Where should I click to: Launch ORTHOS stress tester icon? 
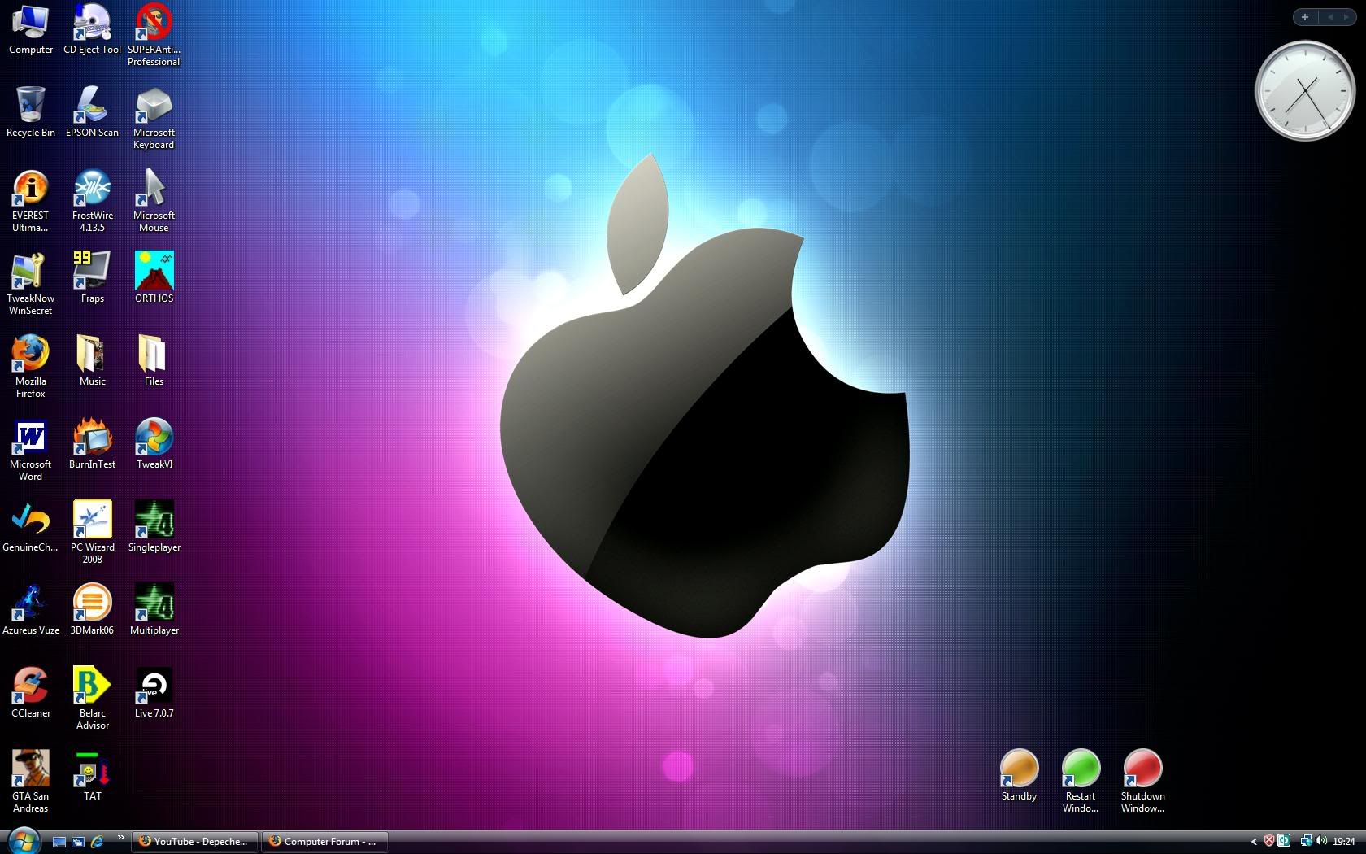tap(154, 277)
